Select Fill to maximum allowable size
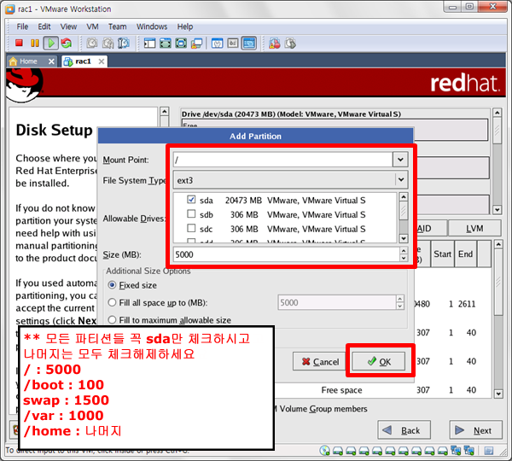512x461 pixels. [112, 319]
